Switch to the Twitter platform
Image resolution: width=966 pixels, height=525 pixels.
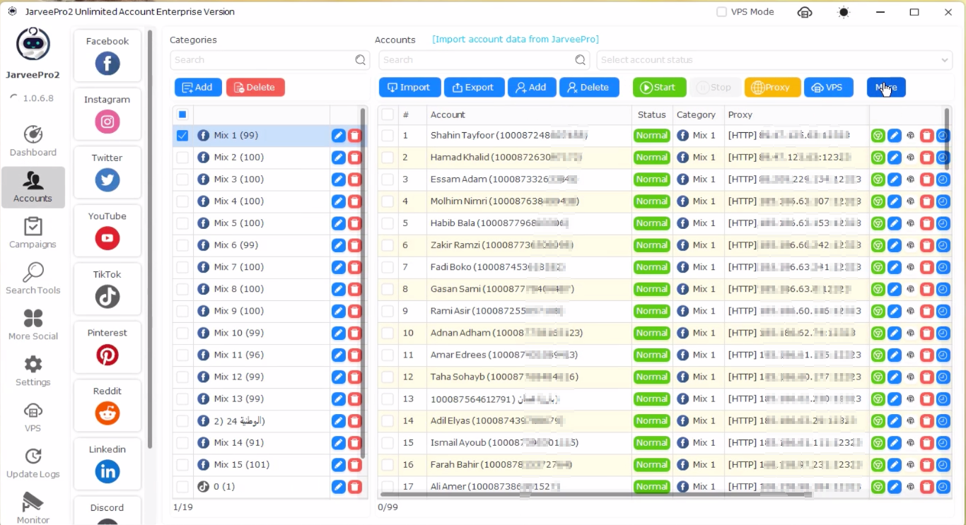(x=107, y=172)
